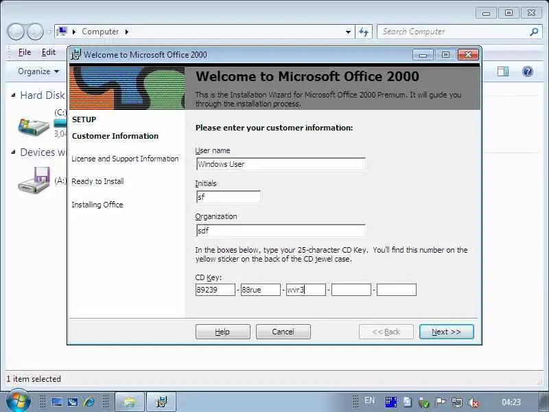Click the User name field
The image size is (549, 412).
tap(281, 164)
